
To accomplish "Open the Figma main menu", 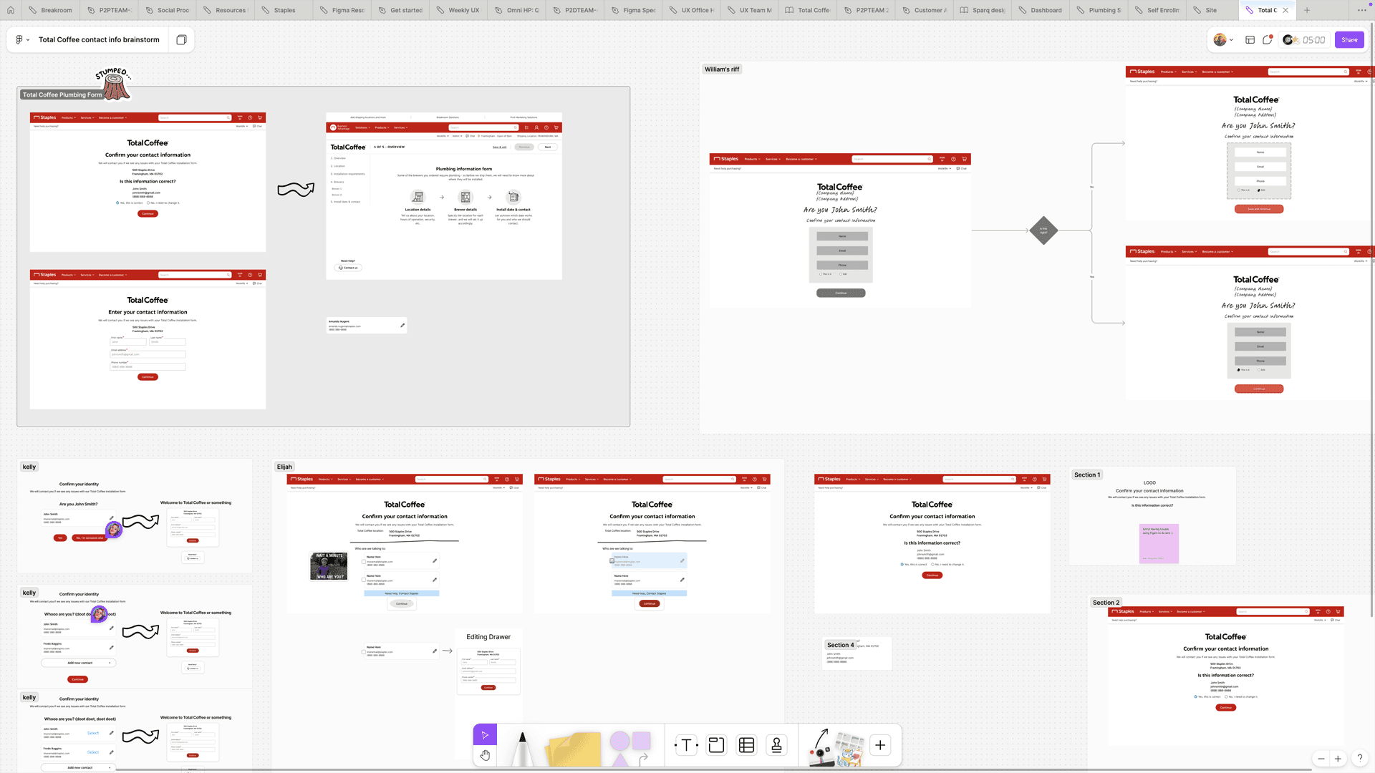I will (x=22, y=40).
